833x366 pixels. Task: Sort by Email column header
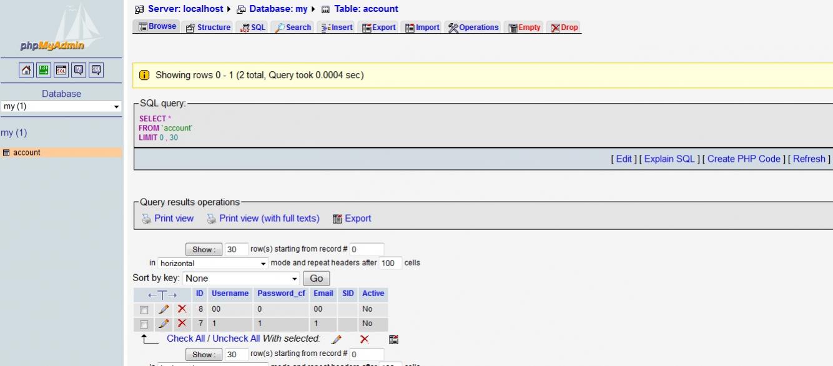[x=323, y=294]
